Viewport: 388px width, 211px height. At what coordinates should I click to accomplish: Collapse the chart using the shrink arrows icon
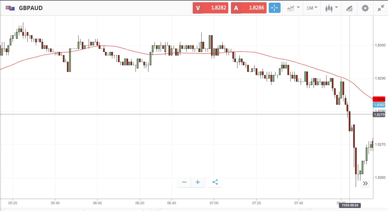381,8
